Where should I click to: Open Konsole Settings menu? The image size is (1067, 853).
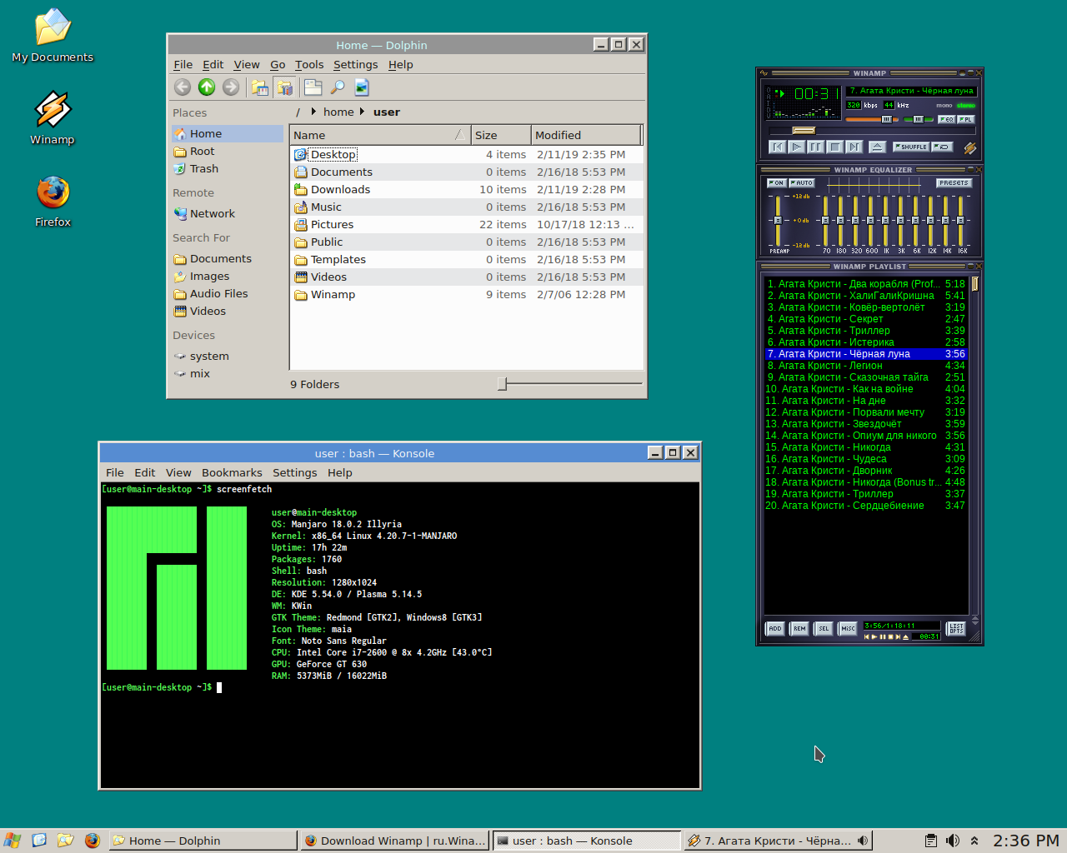[295, 472]
